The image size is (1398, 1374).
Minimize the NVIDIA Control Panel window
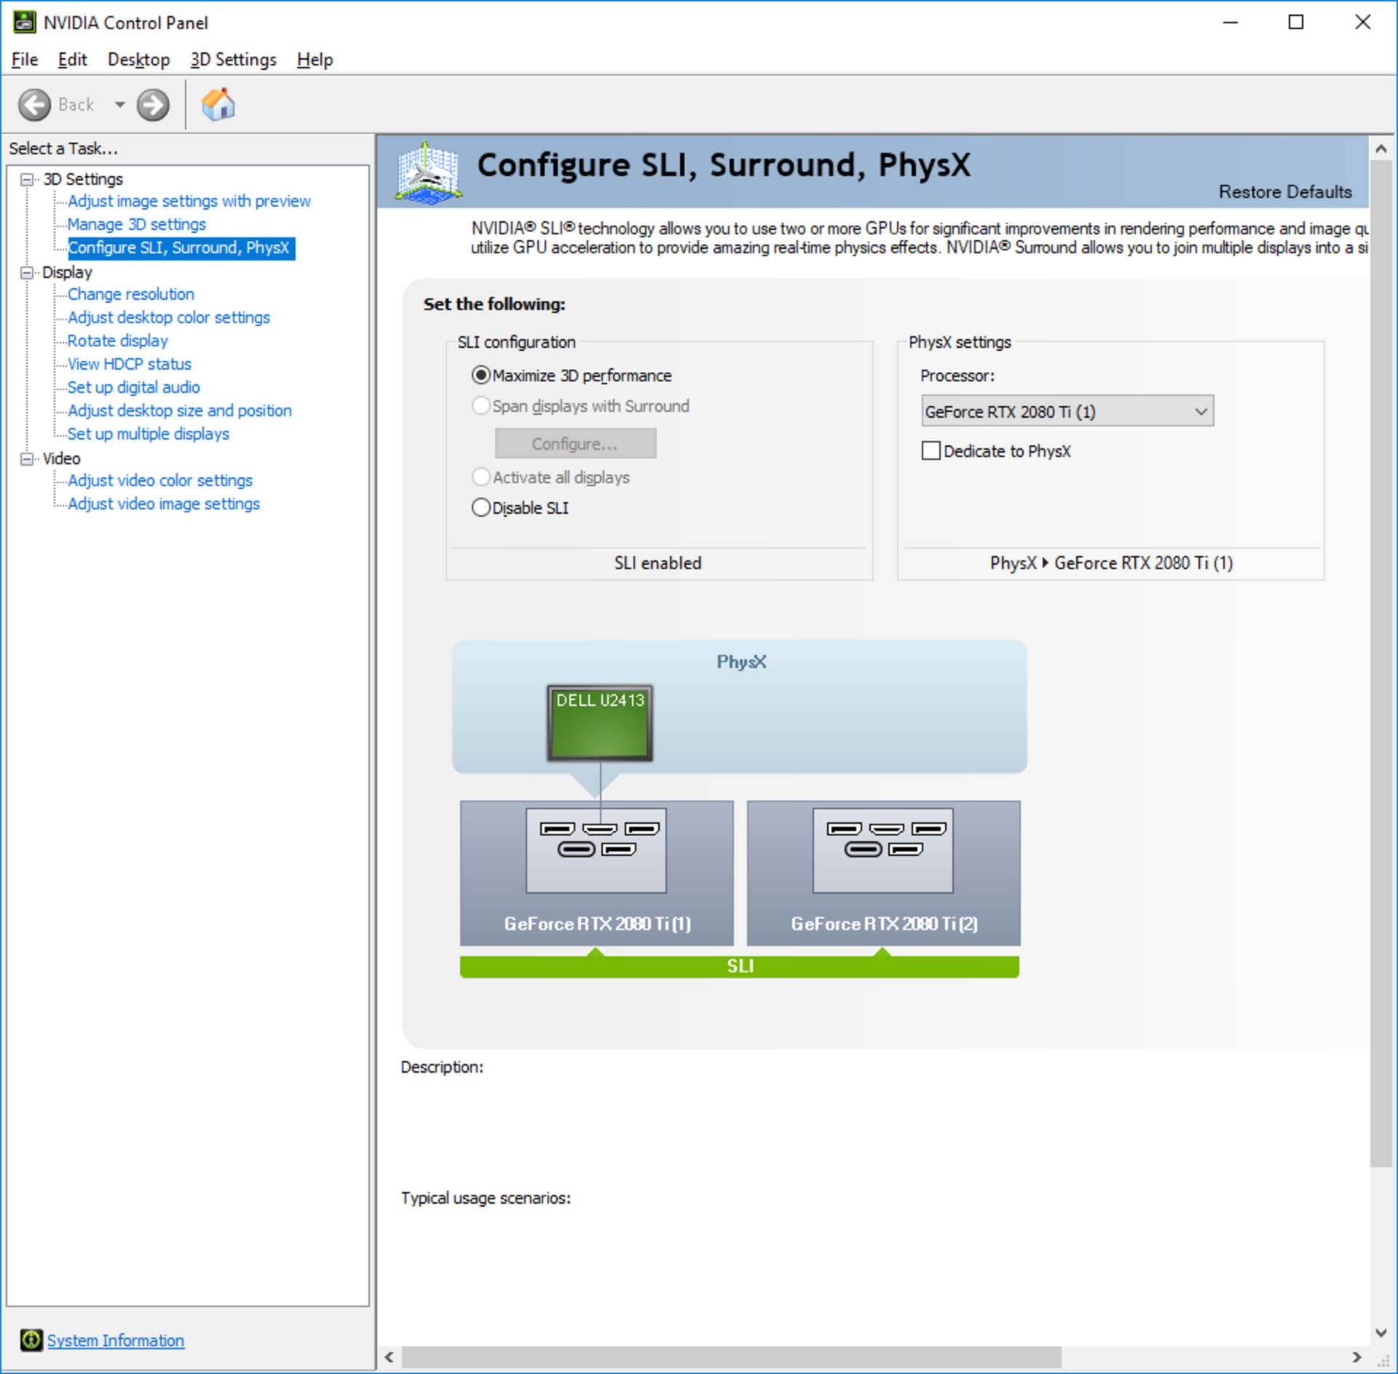click(1230, 23)
